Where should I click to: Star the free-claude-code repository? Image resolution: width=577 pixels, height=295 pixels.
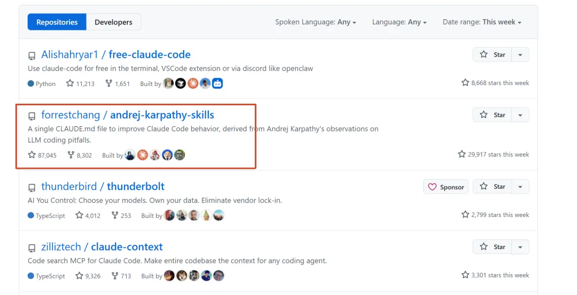pos(493,55)
